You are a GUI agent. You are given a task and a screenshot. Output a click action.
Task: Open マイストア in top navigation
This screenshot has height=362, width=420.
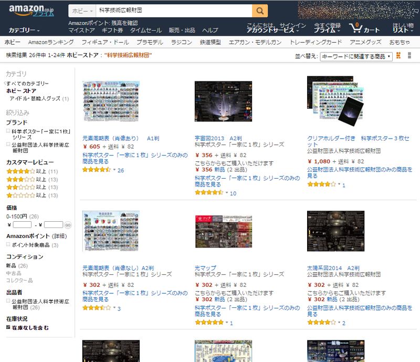81,30
